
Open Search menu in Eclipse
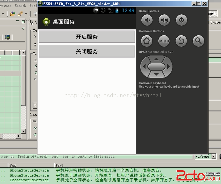coord(21,6)
